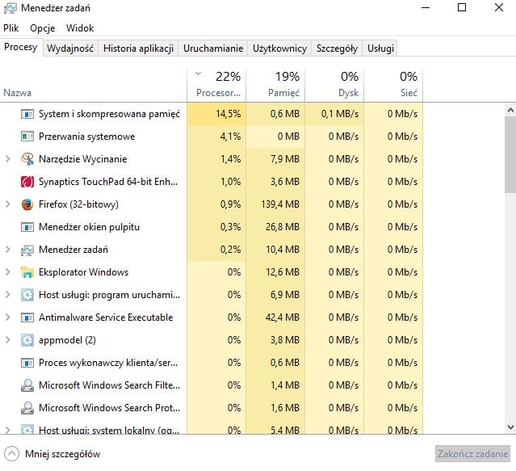This screenshot has width=516, height=471.
Task: Click the Eksplorator Windows folder icon
Action: (27, 272)
